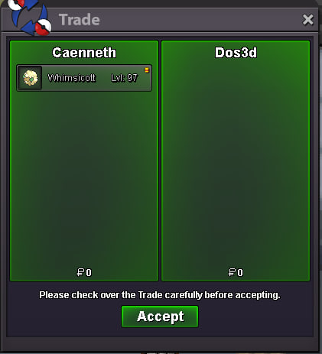Click Dos3d's Pokédollar money amount
This screenshot has height=354, width=322.
[236, 272]
